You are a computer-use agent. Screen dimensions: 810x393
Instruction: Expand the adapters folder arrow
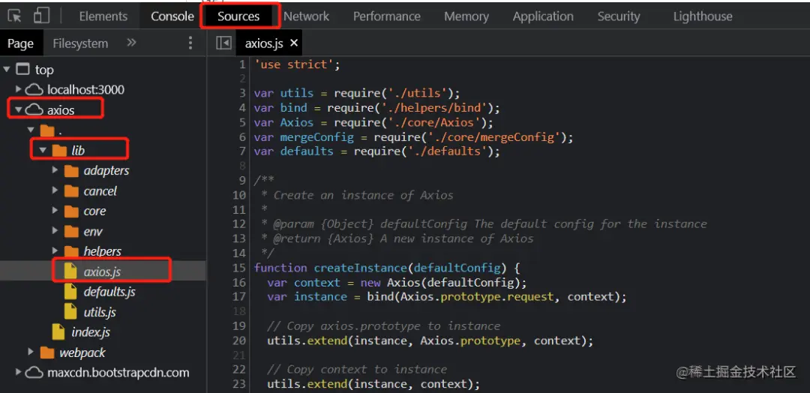55,170
